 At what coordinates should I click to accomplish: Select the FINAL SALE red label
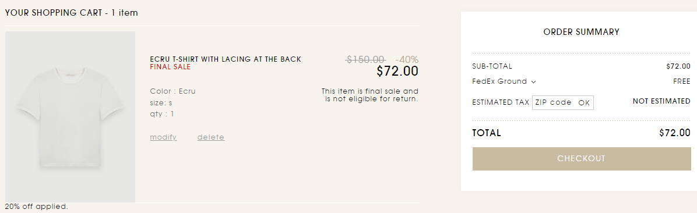point(170,67)
